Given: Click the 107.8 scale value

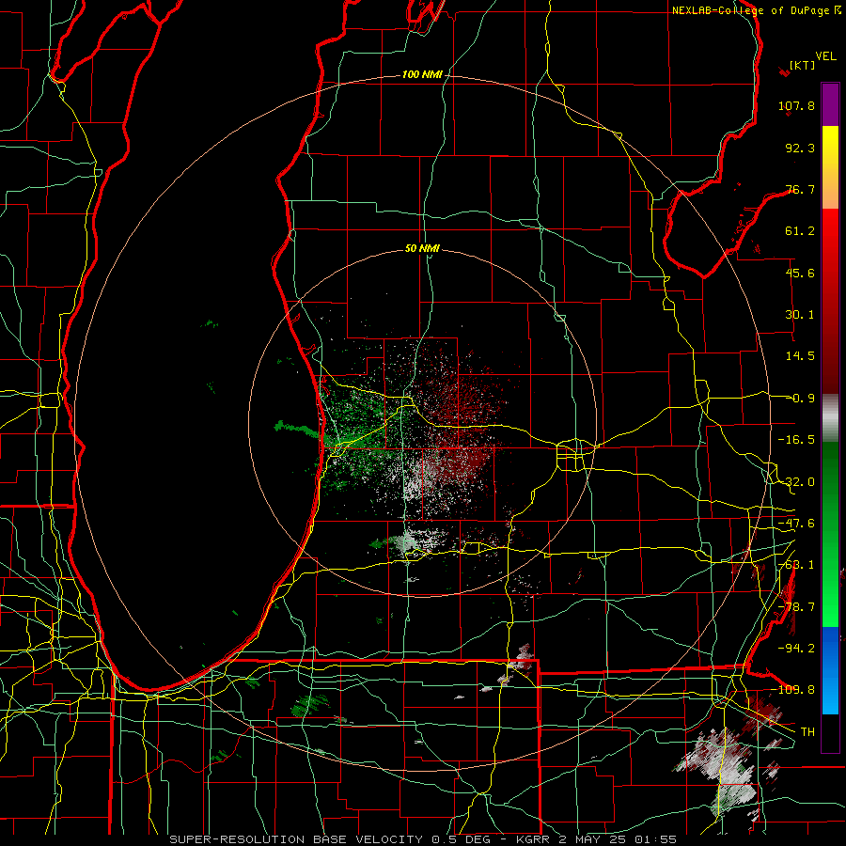Looking at the screenshot, I should pyautogui.click(x=796, y=105).
